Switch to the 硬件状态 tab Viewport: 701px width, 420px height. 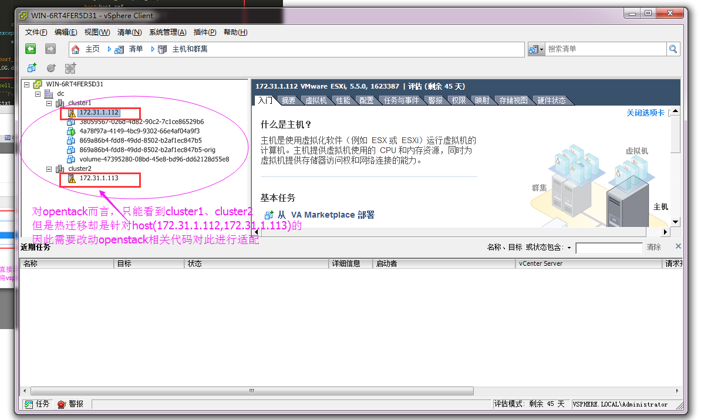click(x=551, y=100)
